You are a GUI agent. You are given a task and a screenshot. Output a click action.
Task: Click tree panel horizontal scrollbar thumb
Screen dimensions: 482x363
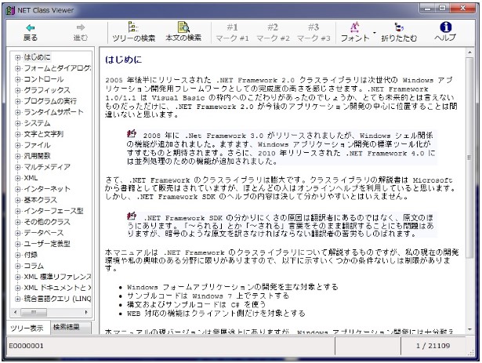click(34, 313)
